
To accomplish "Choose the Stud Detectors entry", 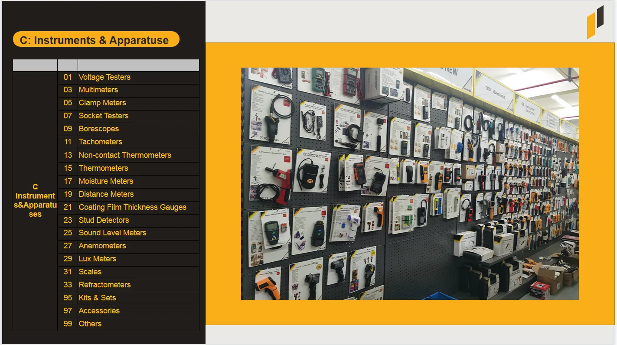I will point(104,220).
